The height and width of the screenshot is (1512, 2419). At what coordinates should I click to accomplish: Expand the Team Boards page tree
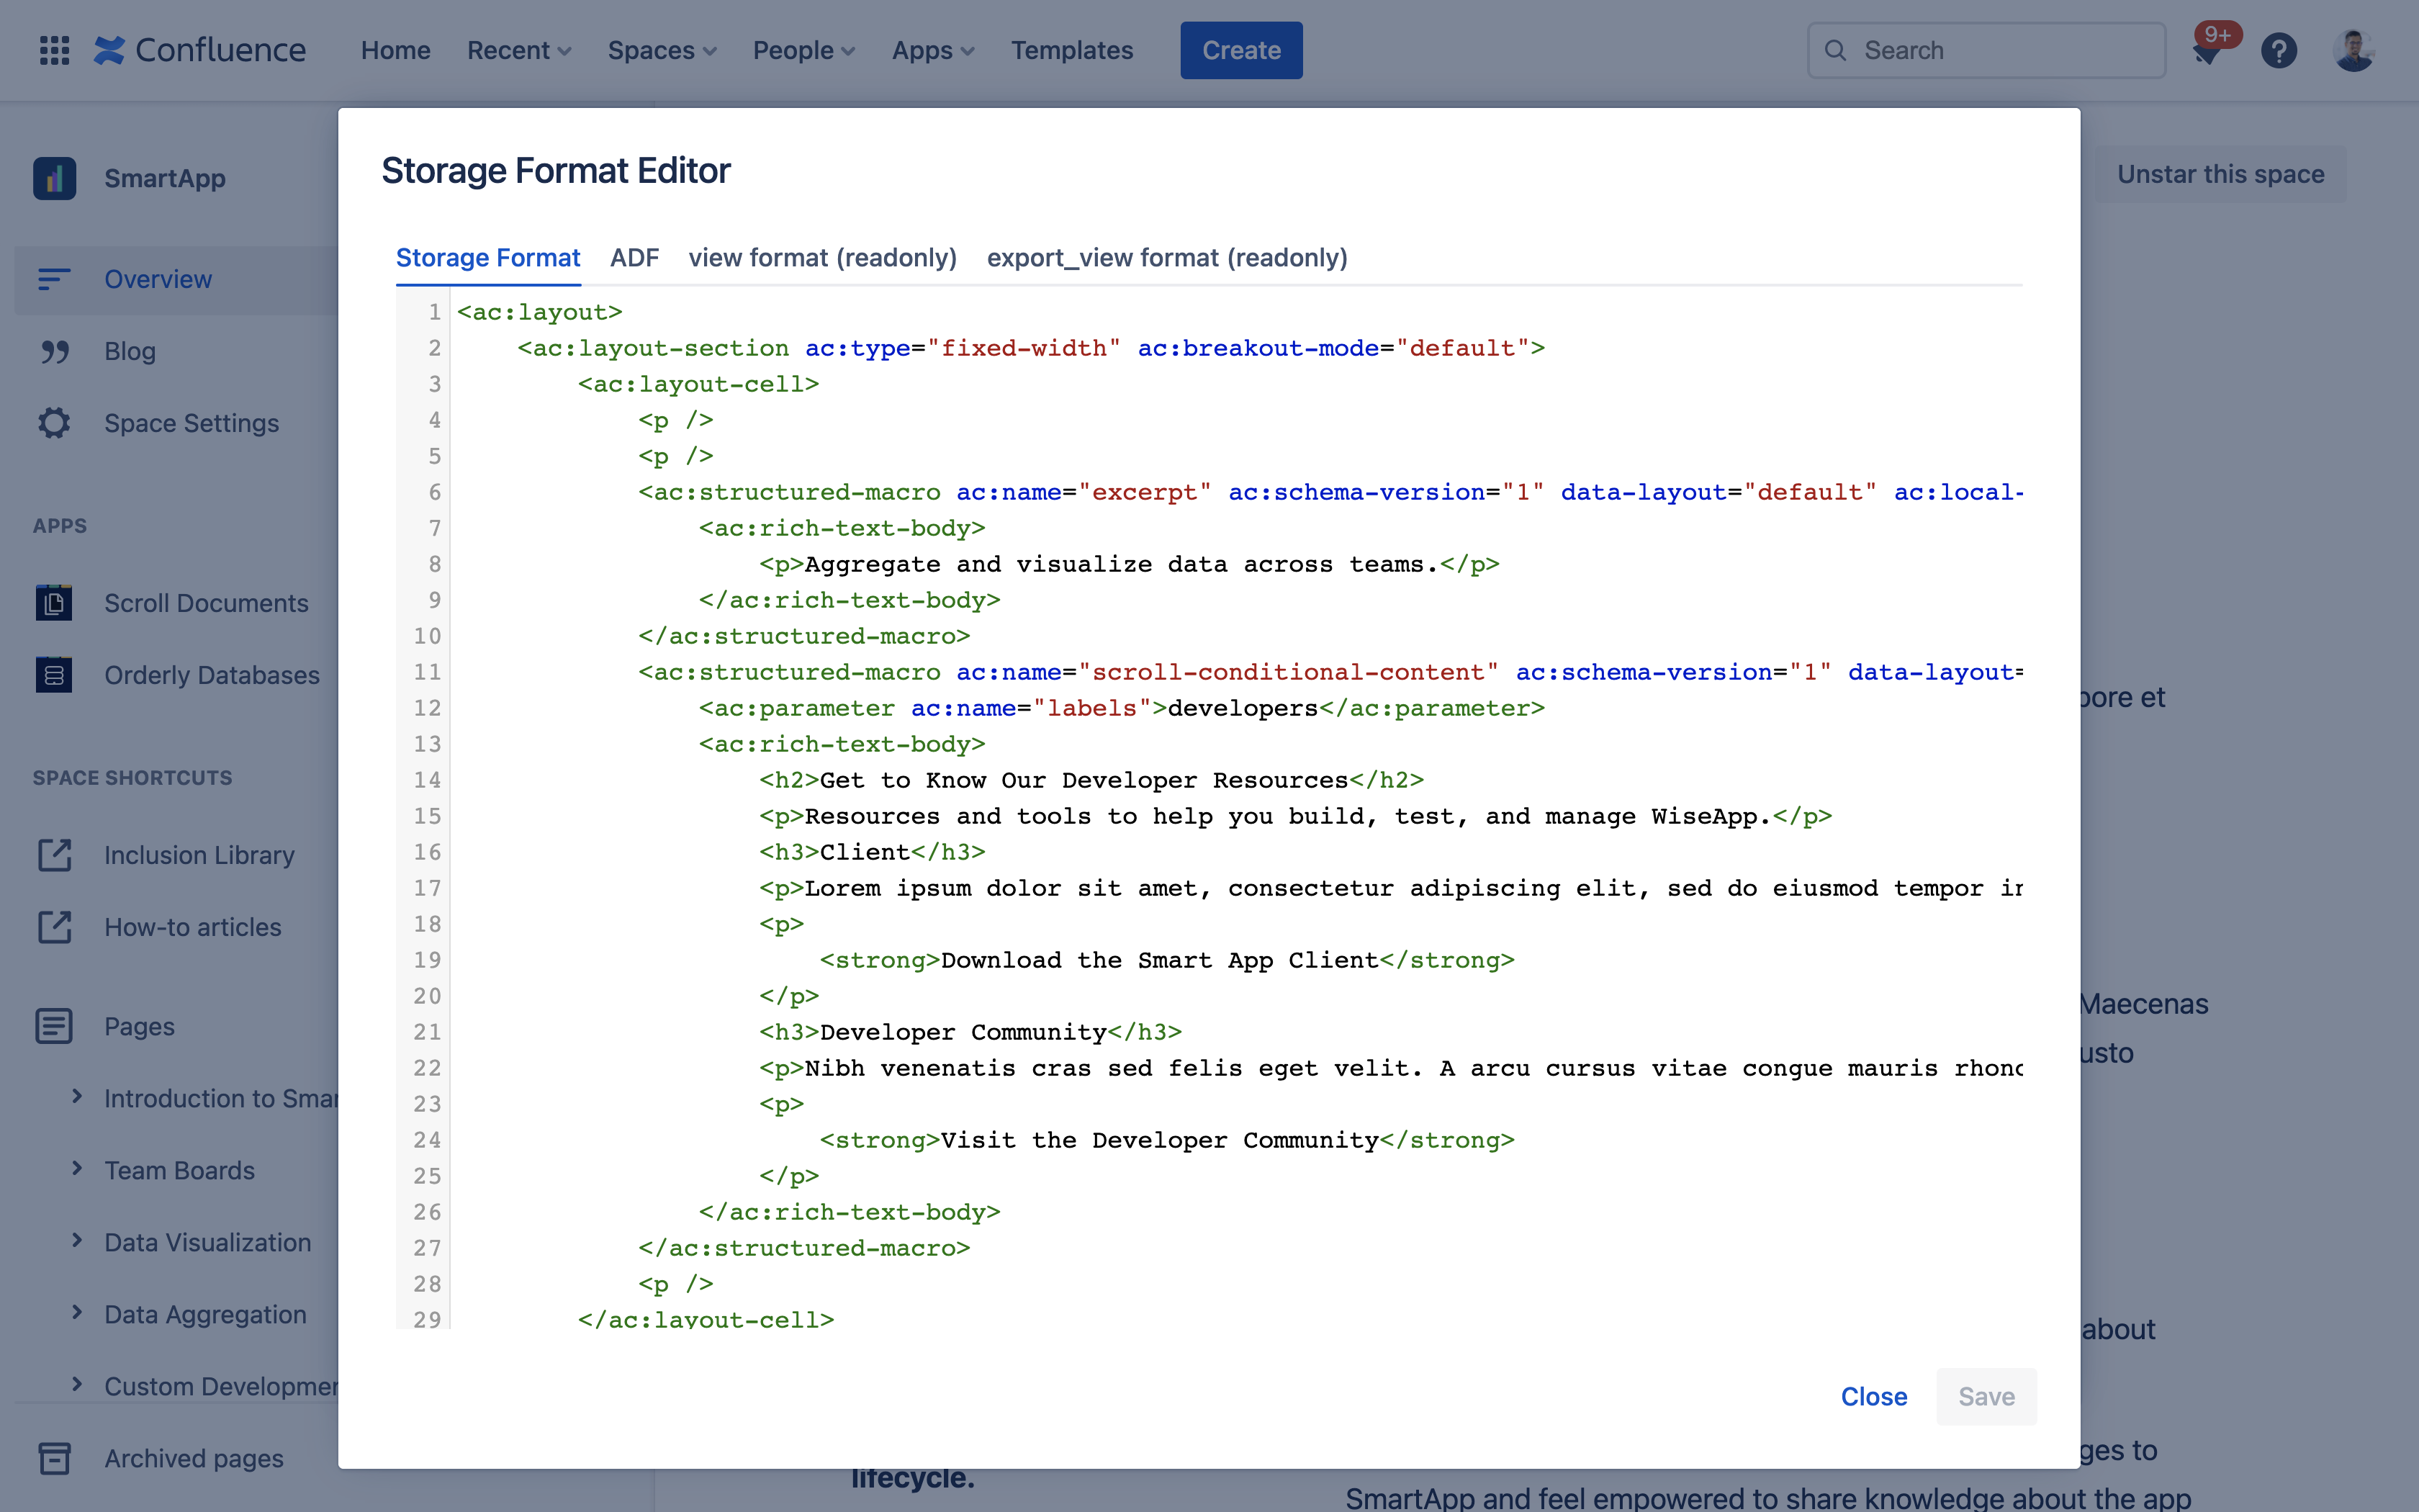coord(77,1169)
